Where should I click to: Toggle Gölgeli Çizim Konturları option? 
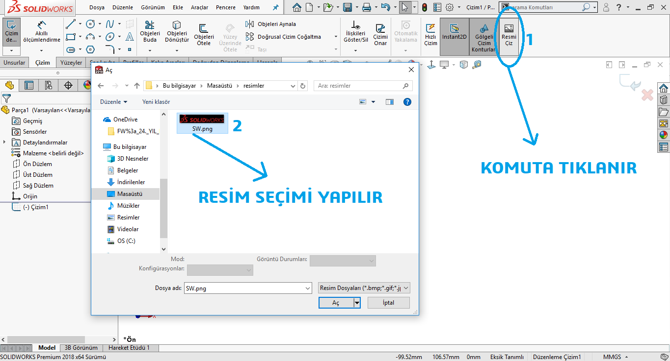pos(483,37)
